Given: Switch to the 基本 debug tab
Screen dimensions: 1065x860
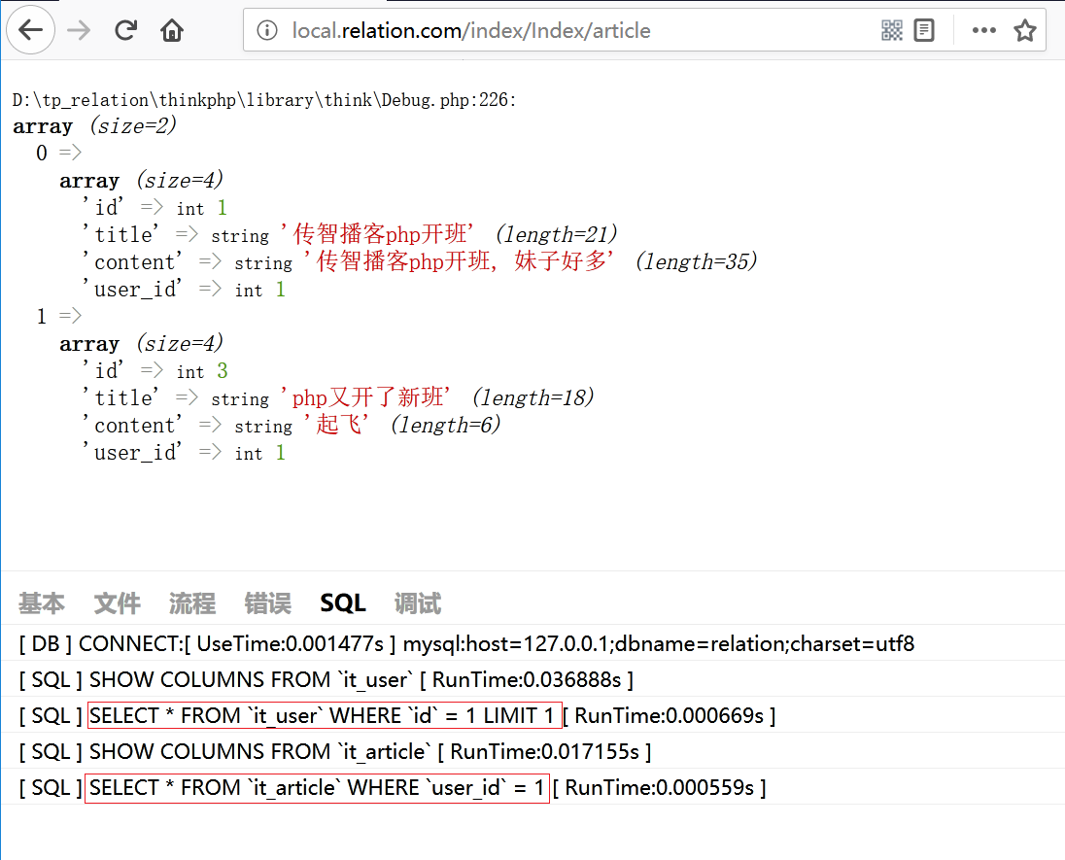Looking at the screenshot, I should coord(42,603).
